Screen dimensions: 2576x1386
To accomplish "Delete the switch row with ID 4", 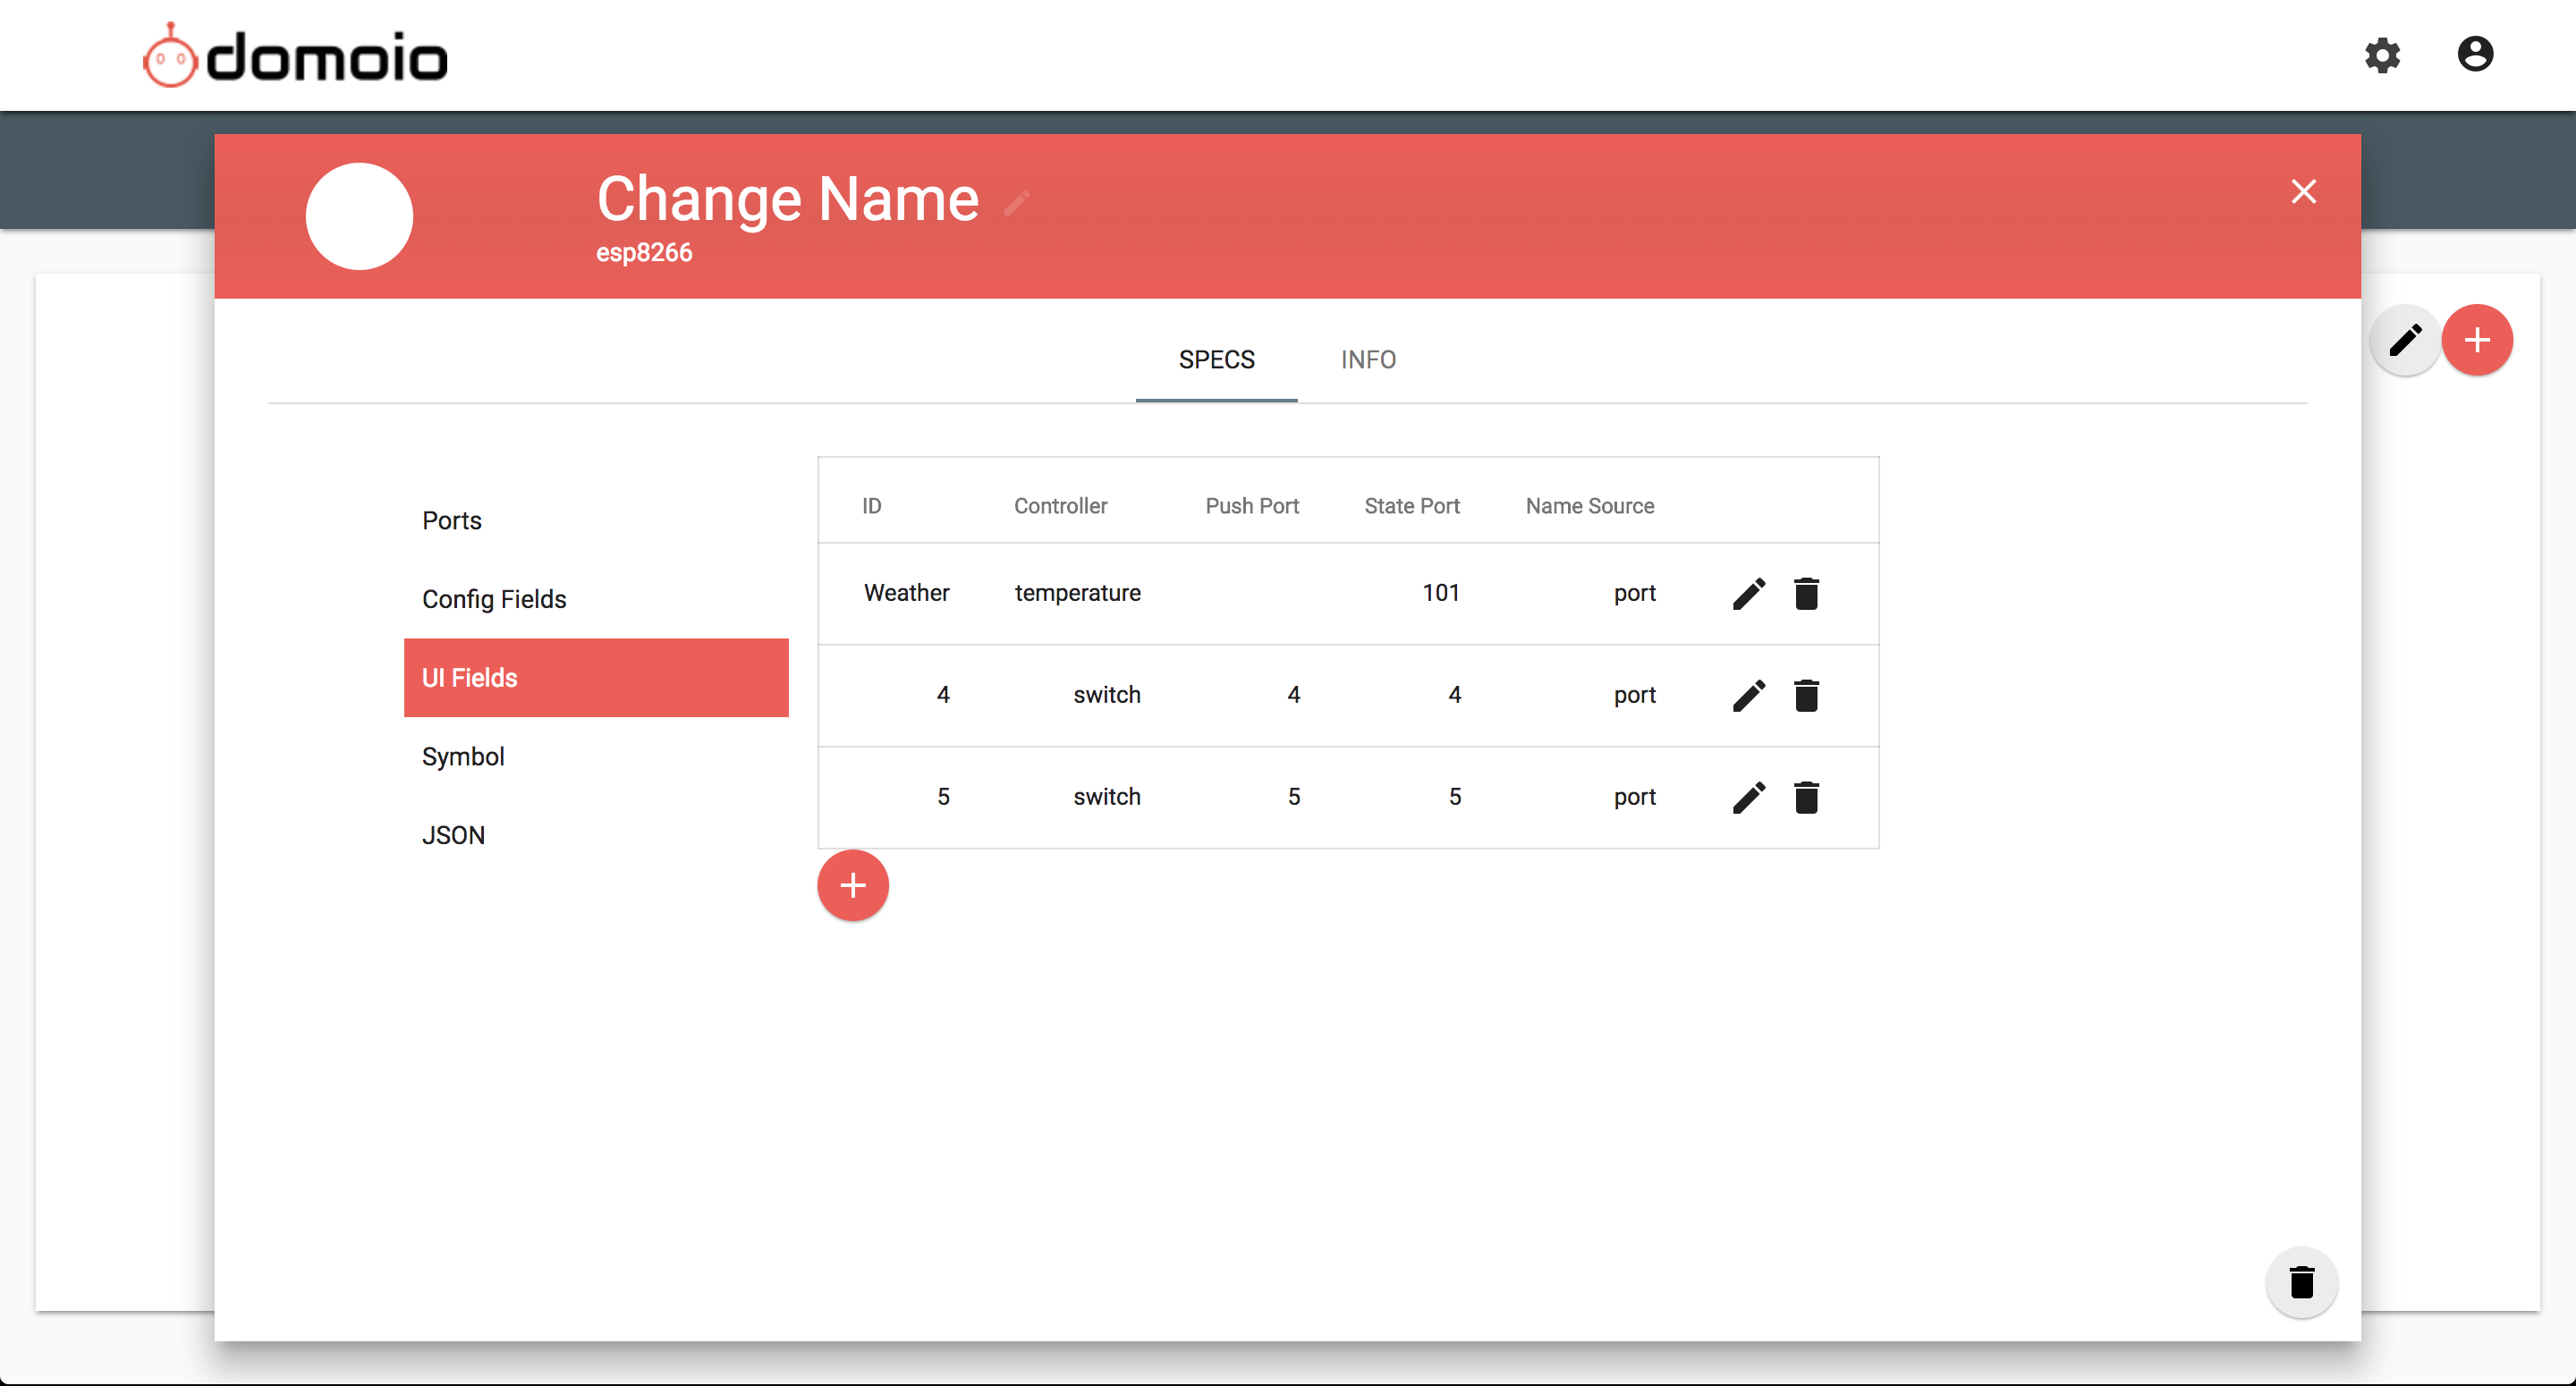I will pos(1806,695).
